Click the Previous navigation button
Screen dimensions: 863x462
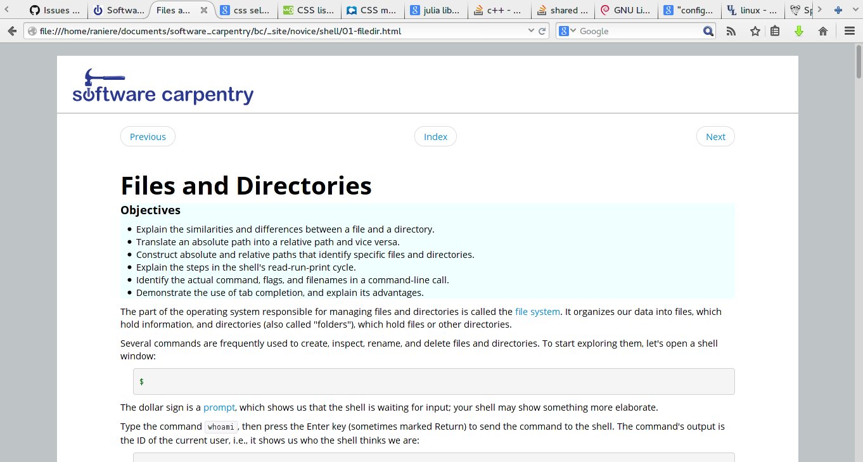[148, 136]
